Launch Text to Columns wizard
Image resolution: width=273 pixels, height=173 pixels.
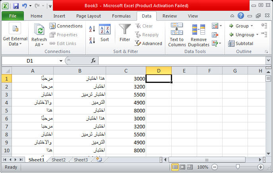coord(177,35)
